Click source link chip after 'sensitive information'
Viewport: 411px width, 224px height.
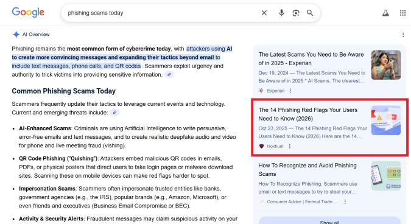[169, 75]
